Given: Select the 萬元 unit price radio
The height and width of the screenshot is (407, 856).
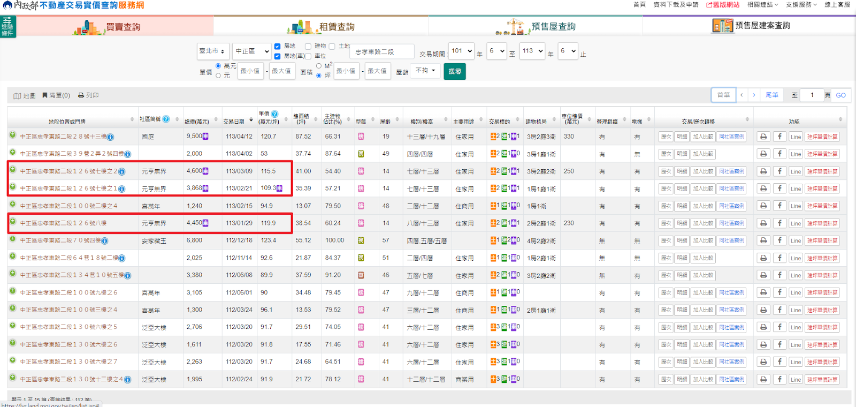Looking at the screenshot, I should pos(218,66).
